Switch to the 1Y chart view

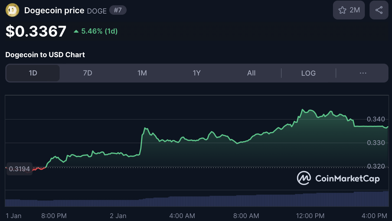pos(197,73)
